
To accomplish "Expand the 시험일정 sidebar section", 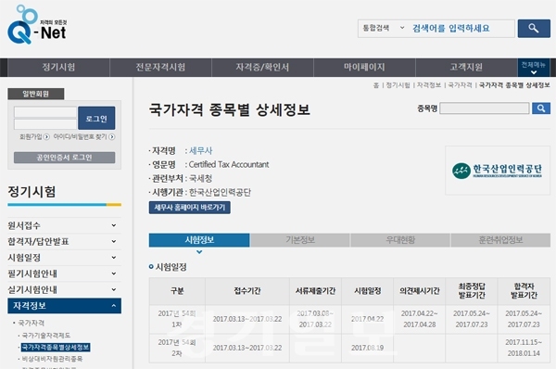I will (64, 258).
